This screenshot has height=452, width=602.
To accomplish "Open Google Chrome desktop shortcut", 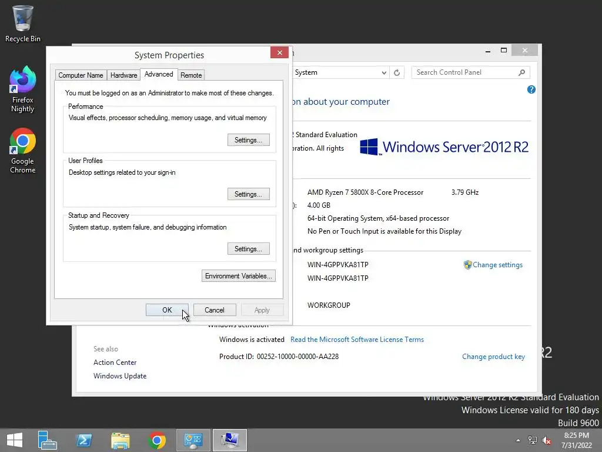I will 22,151.
